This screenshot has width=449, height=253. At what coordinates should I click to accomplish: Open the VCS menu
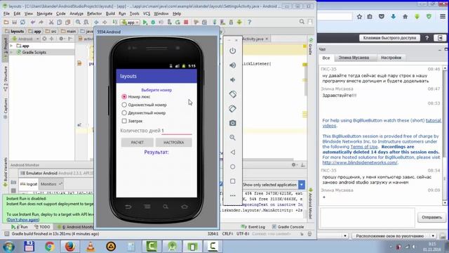147,13
